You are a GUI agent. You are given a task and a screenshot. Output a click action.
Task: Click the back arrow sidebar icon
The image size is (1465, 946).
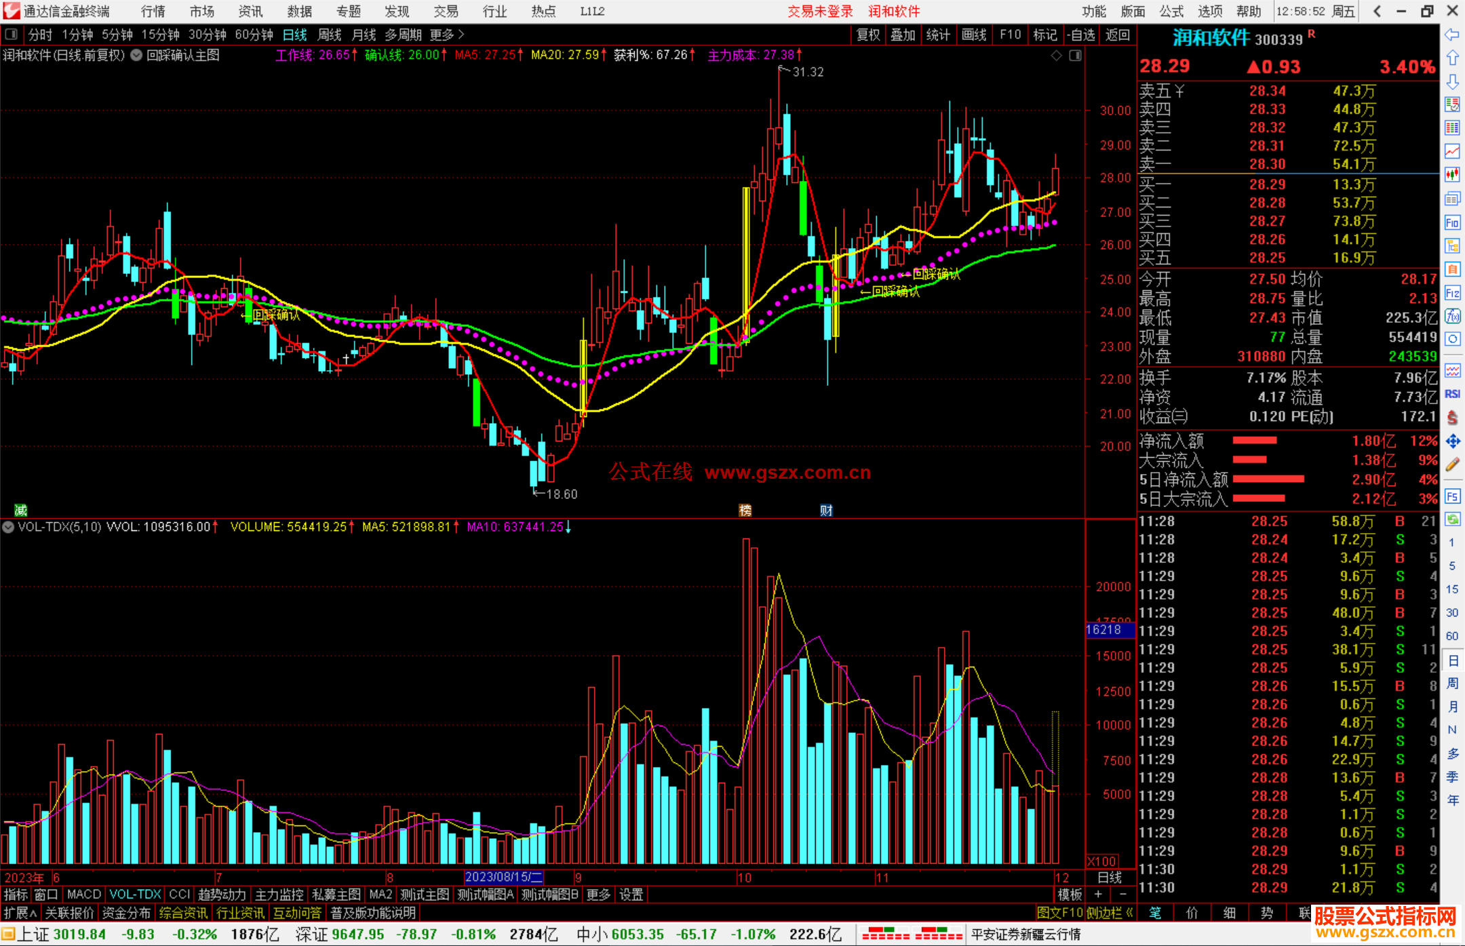pos(1452,35)
